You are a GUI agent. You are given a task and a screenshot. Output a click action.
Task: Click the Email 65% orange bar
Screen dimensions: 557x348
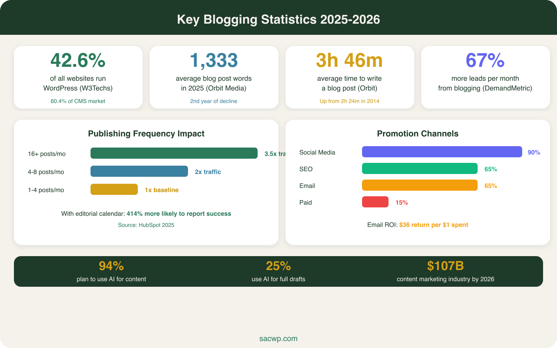(x=419, y=185)
